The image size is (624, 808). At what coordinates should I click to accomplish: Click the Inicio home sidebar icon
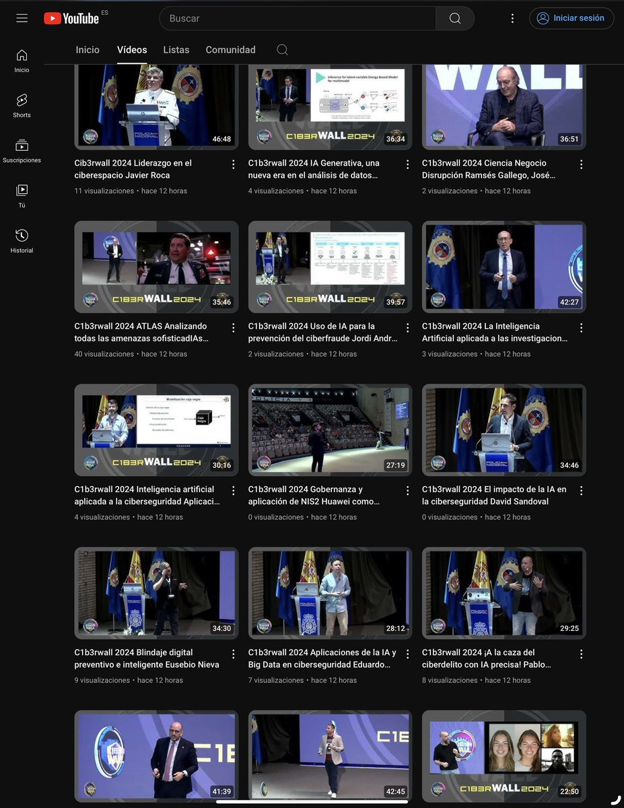[x=22, y=61]
